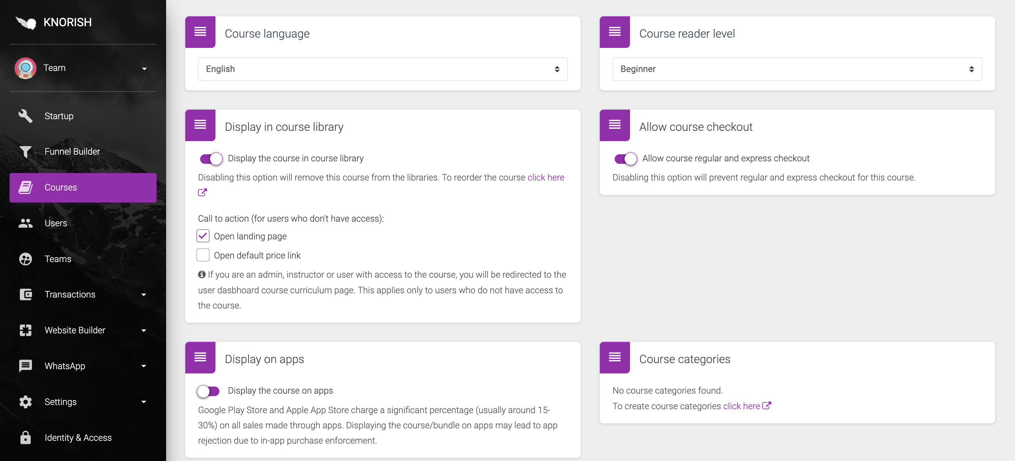Click the Teams group icon
Viewport: 1015px width, 461px height.
[26, 259]
